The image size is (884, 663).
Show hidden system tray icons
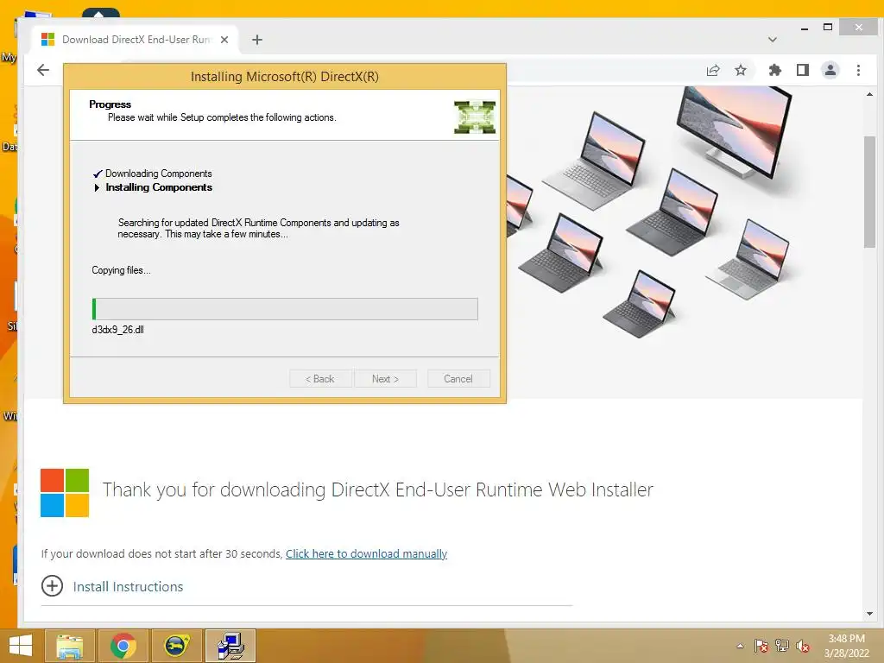point(740,646)
